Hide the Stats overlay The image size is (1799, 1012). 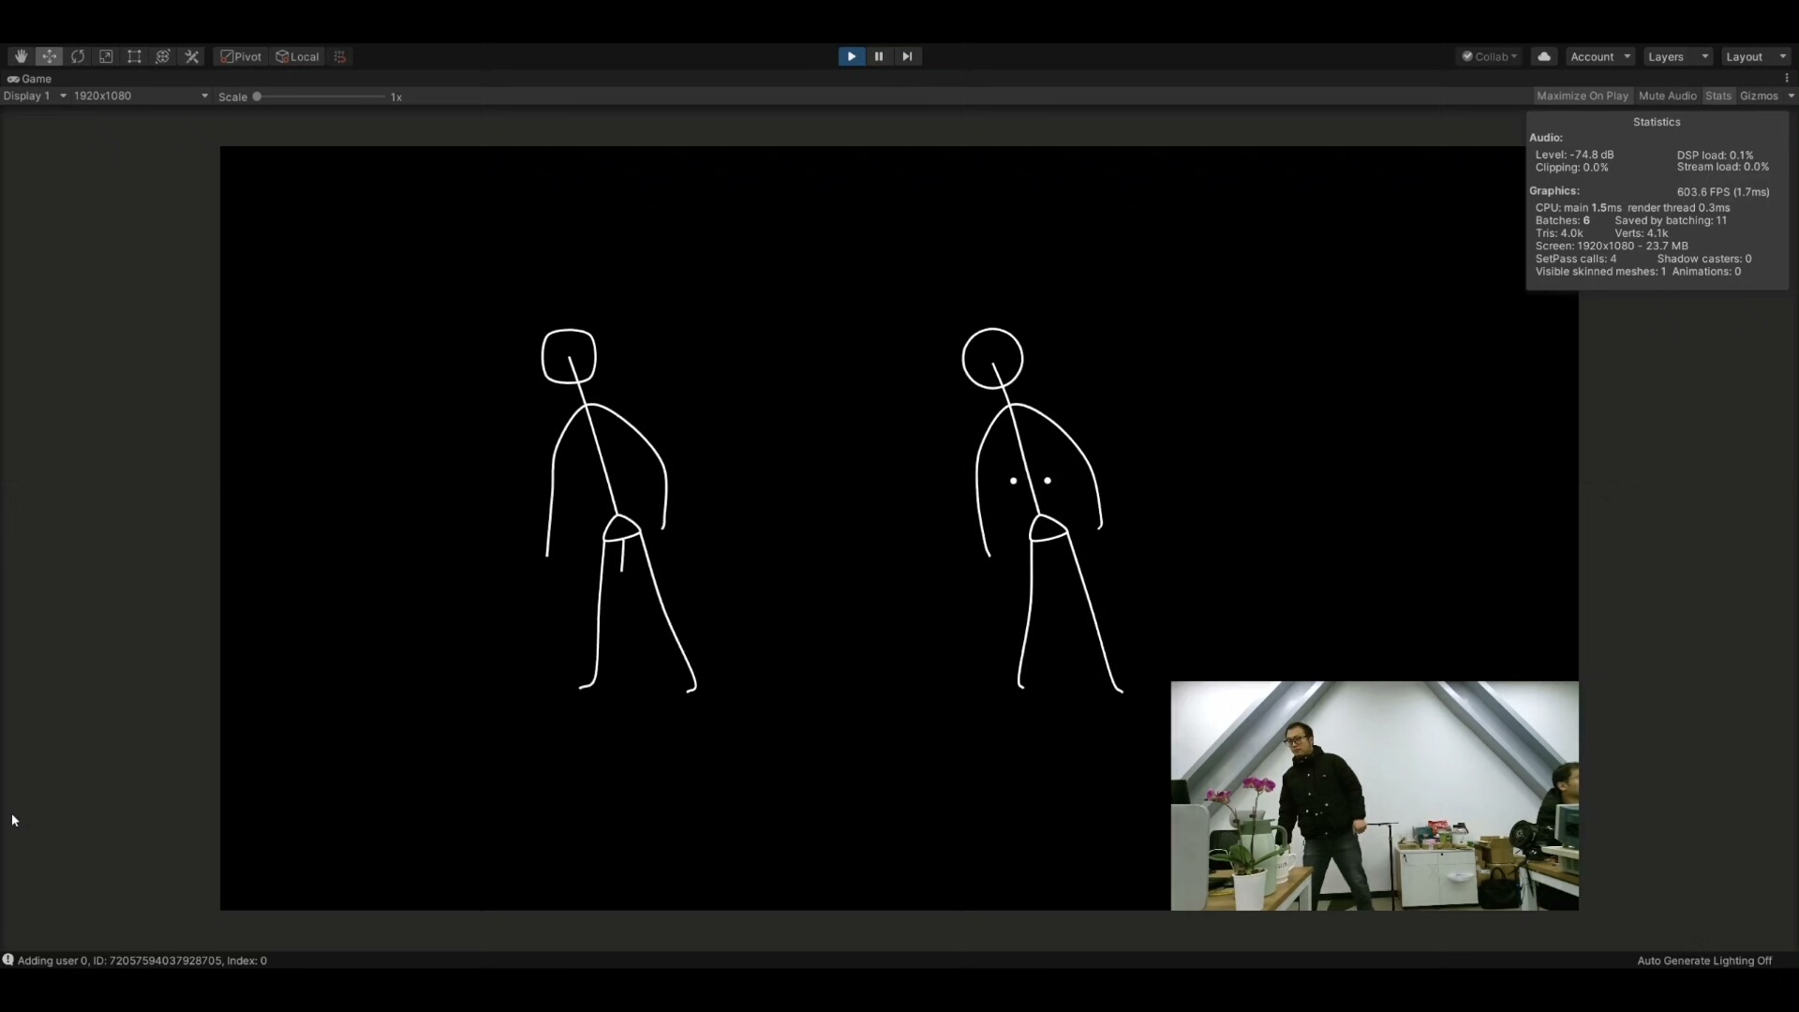1717,96
